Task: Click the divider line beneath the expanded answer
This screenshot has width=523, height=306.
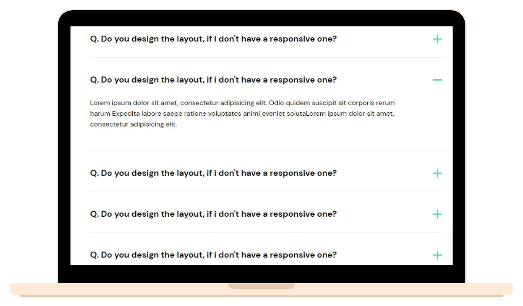Action: pos(266,151)
